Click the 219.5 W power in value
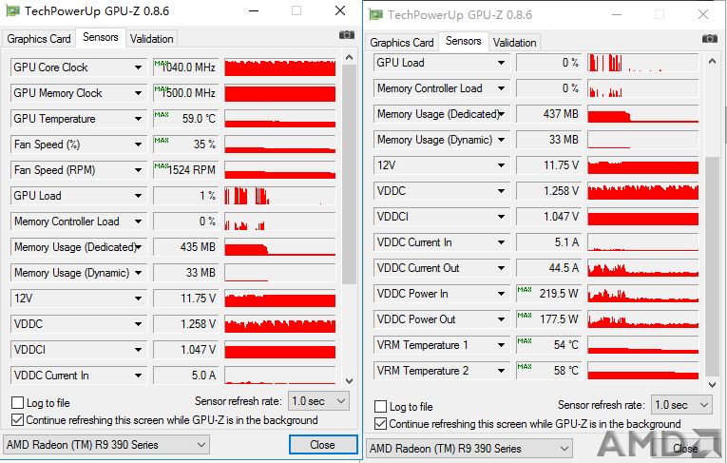The image size is (727, 463). pos(548,294)
